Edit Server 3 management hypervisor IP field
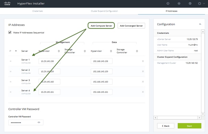The height and width of the screenshot is (134, 208). coord(49,82)
